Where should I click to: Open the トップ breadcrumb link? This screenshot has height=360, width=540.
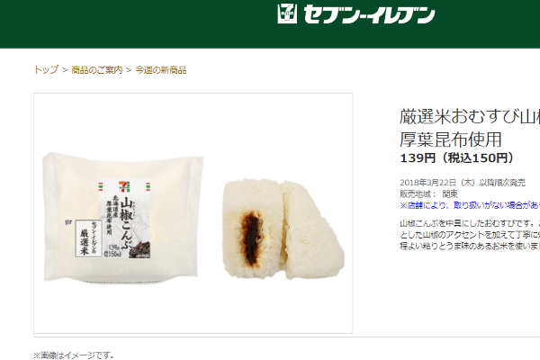[x=46, y=70]
